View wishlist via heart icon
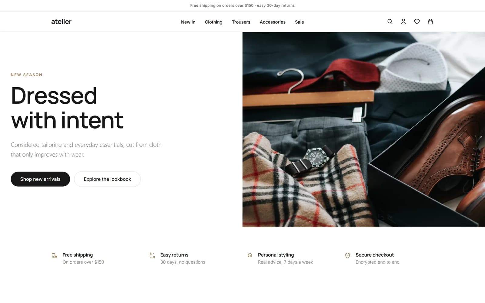 pos(417,22)
